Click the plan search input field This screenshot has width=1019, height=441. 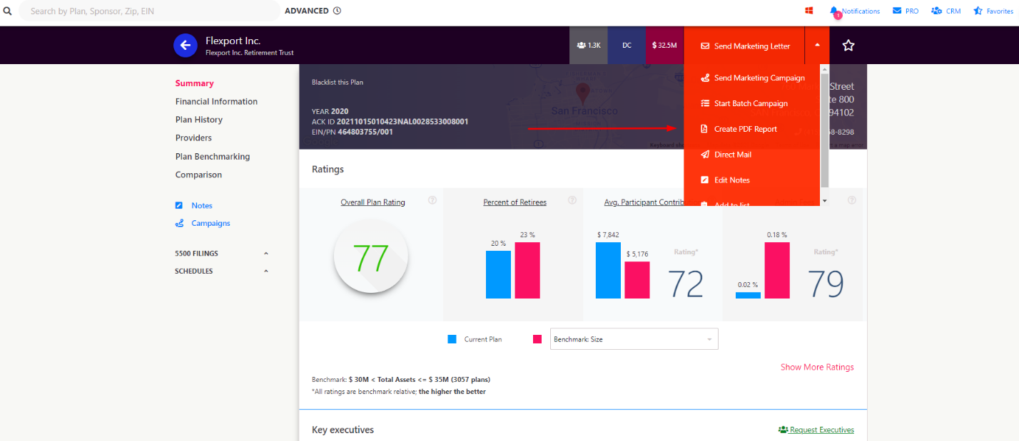(148, 11)
